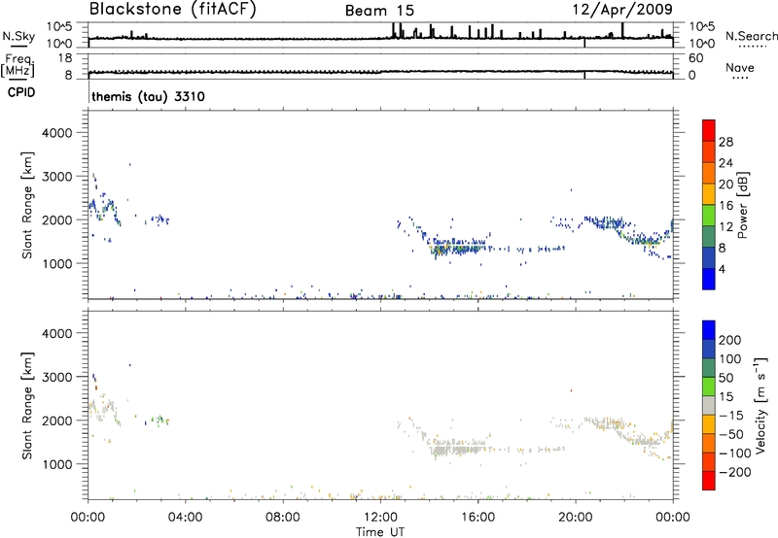
Task: Click the 'themis (tau) 3310' text
Action: coord(149,96)
